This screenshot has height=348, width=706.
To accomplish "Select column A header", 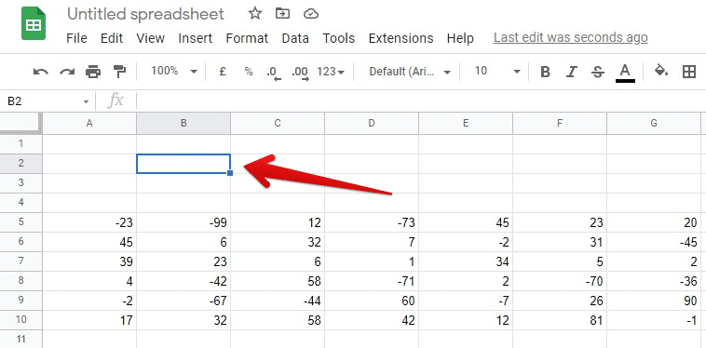I will [89, 123].
